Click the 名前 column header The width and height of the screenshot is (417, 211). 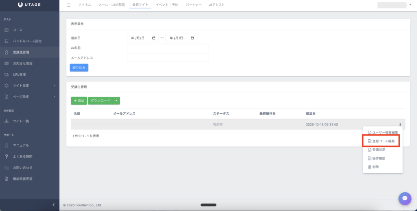77,114
